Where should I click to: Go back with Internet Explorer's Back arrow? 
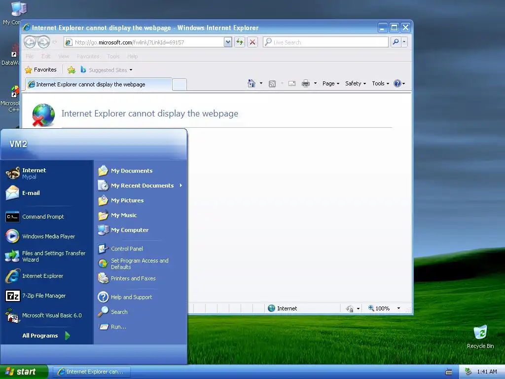(x=30, y=42)
